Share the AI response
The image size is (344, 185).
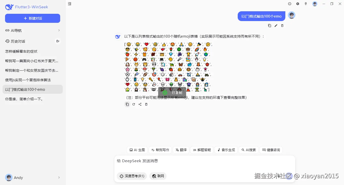pos(140,104)
